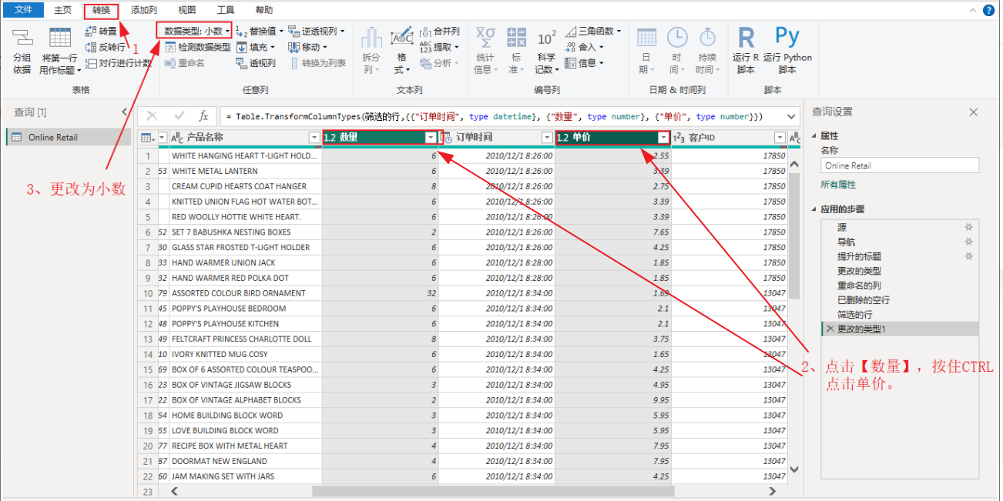
Task: Switch to the Add Column (添加列) tab
Action: [x=144, y=11]
